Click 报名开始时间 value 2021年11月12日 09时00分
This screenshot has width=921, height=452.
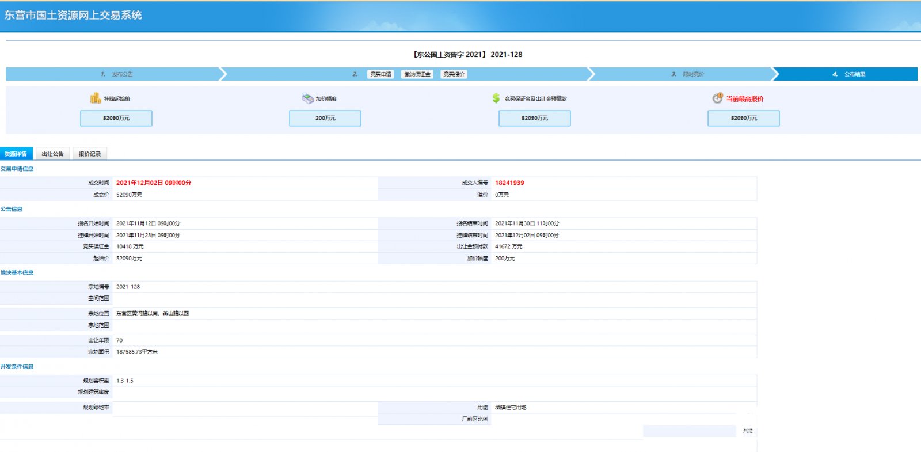pyautogui.click(x=149, y=223)
